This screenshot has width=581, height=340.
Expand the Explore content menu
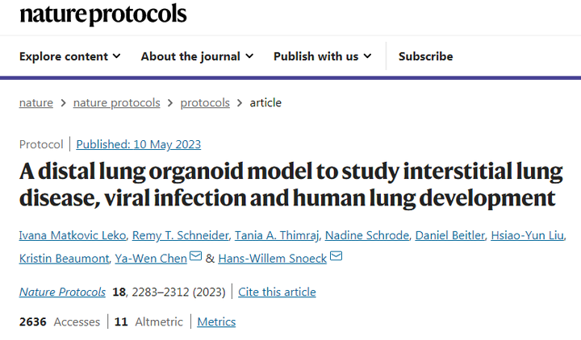pyautogui.click(x=70, y=56)
